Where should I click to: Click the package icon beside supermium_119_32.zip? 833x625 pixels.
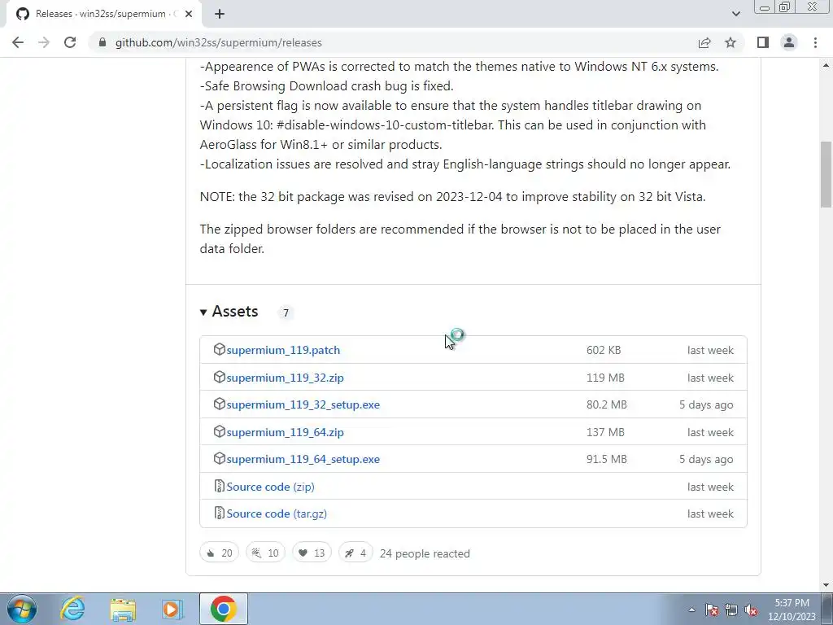coord(219,377)
